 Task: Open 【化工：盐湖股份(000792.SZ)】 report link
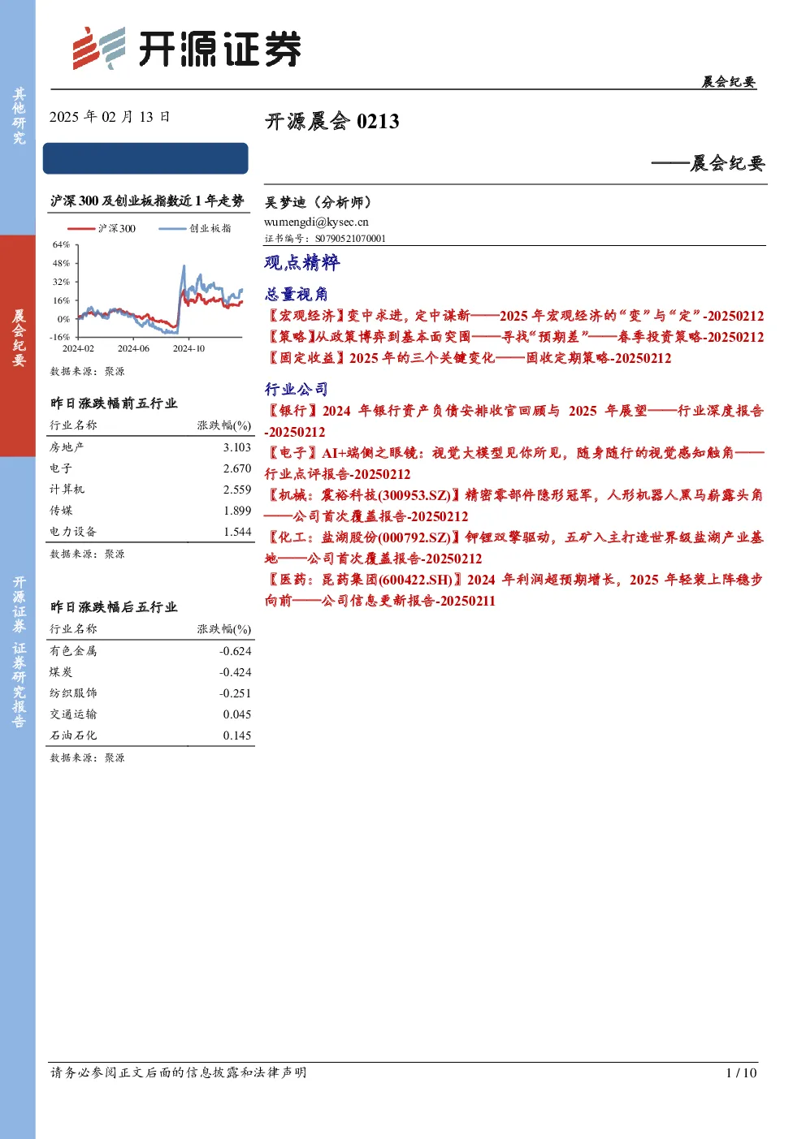point(514,548)
